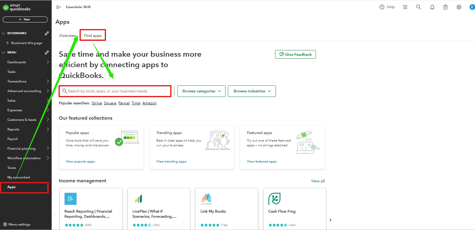The width and height of the screenshot is (475, 230).
Task: Collapse the sidebar navigation menu icon
Action: click(x=58, y=7)
